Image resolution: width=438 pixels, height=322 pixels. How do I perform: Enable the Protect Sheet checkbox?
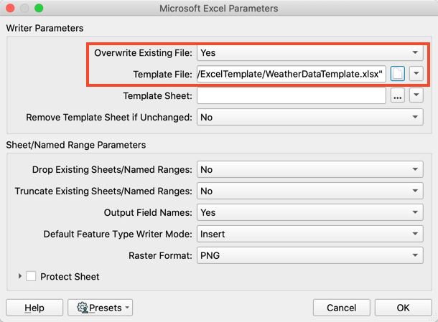point(31,276)
